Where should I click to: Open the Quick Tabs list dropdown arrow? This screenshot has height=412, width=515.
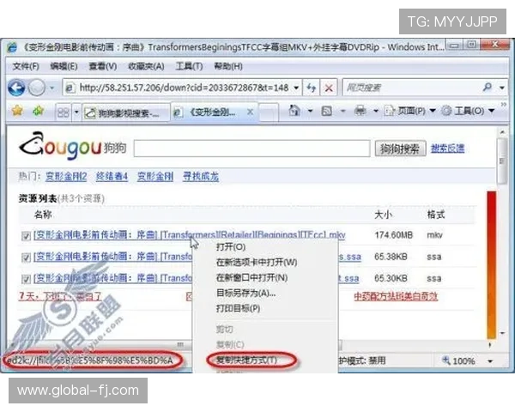[76, 112]
